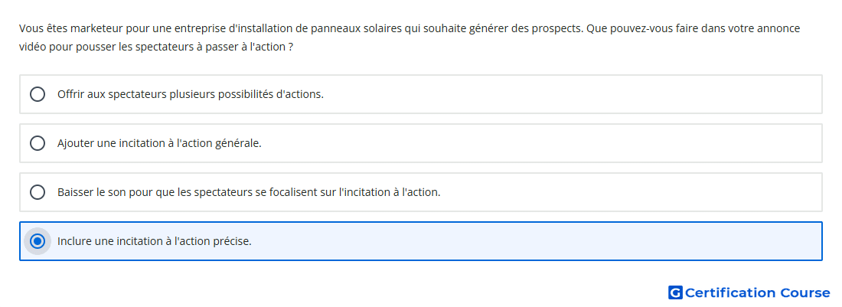Click the blue G logo icon
Screen dimensions: 842x307
tap(675, 292)
